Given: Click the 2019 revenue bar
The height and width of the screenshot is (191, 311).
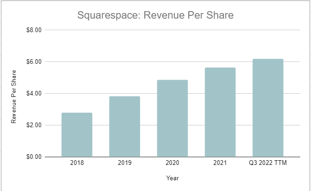Looking at the screenshot, I should coord(125,127).
